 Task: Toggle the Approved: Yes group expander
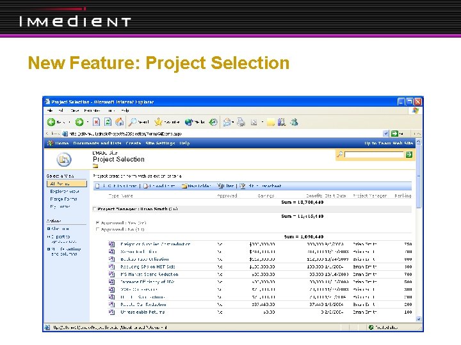pos(97,223)
